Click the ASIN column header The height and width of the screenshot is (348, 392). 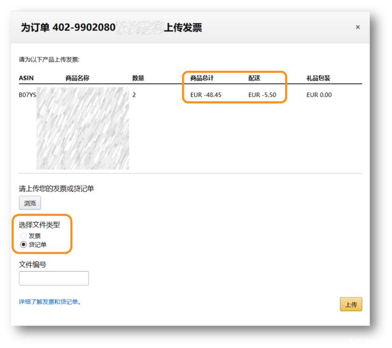tap(26, 78)
